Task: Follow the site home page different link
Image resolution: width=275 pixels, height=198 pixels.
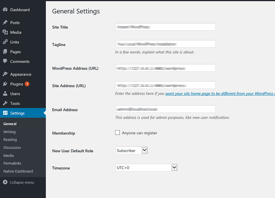Action: [220, 94]
